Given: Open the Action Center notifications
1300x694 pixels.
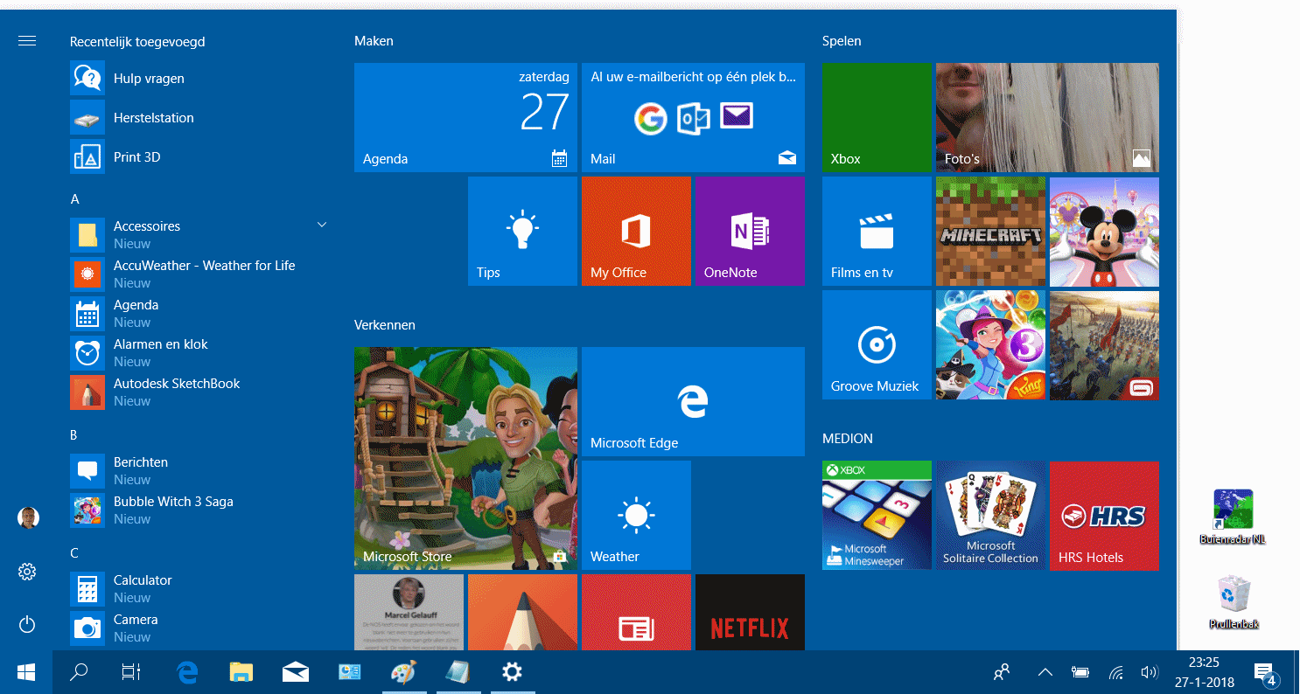Looking at the screenshot, I should pos(1266,673).
